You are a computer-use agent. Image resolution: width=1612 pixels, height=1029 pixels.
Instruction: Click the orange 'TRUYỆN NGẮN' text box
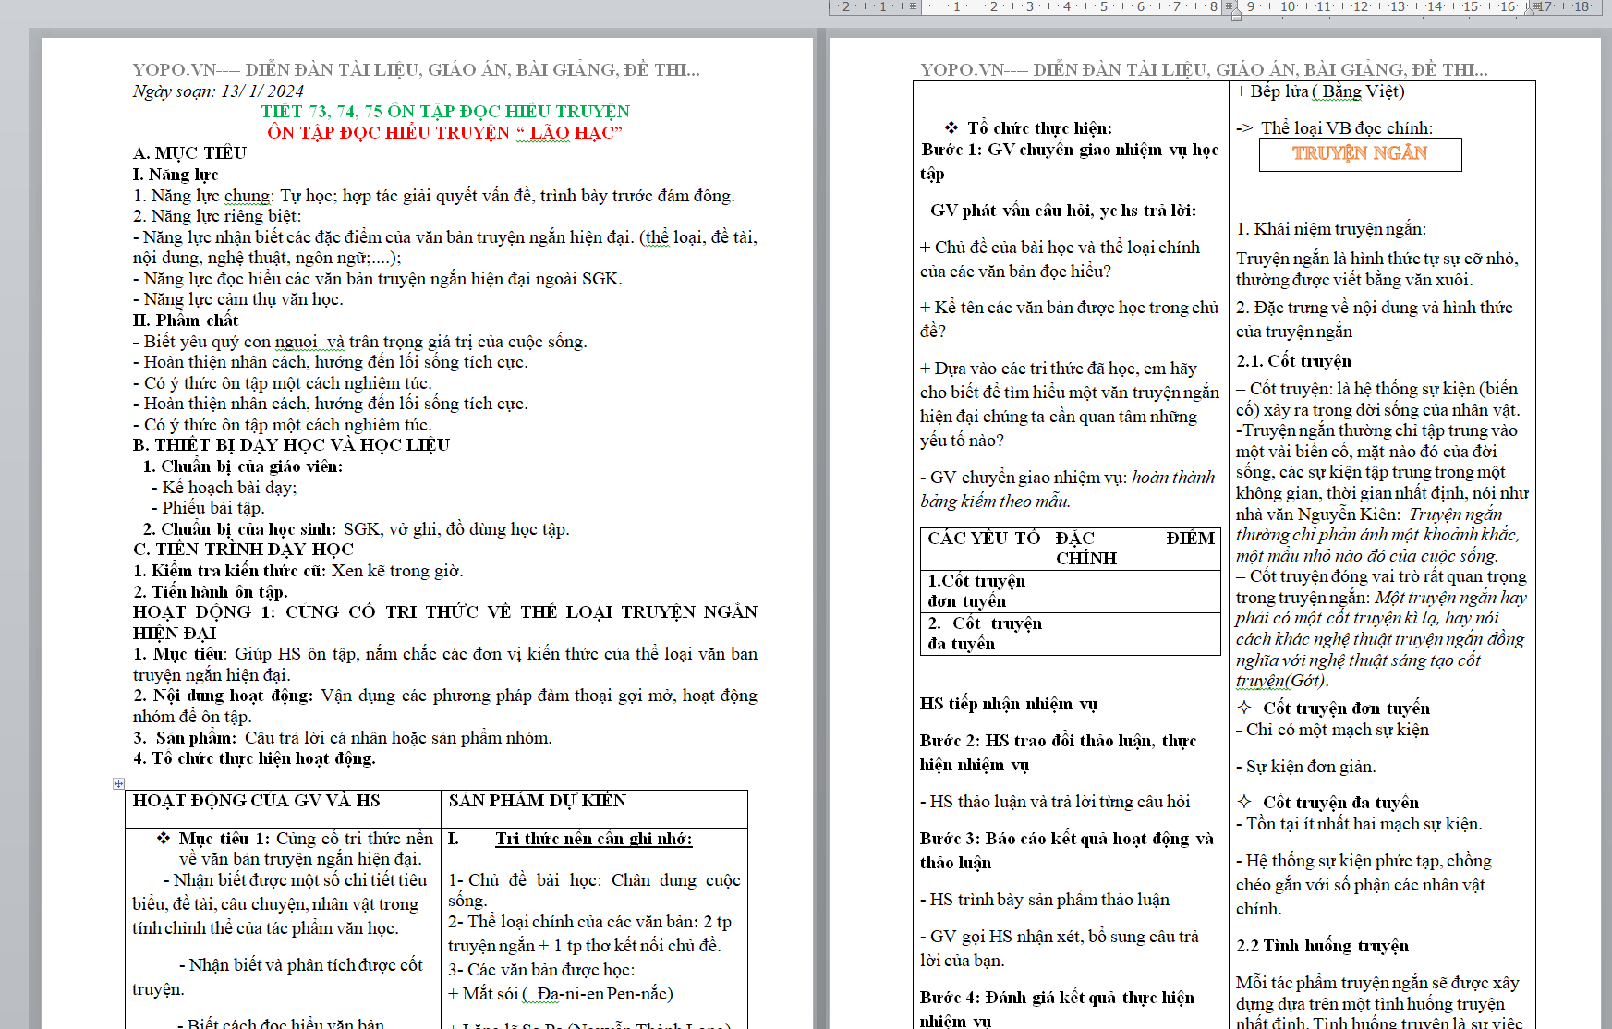coord(1360,154)
